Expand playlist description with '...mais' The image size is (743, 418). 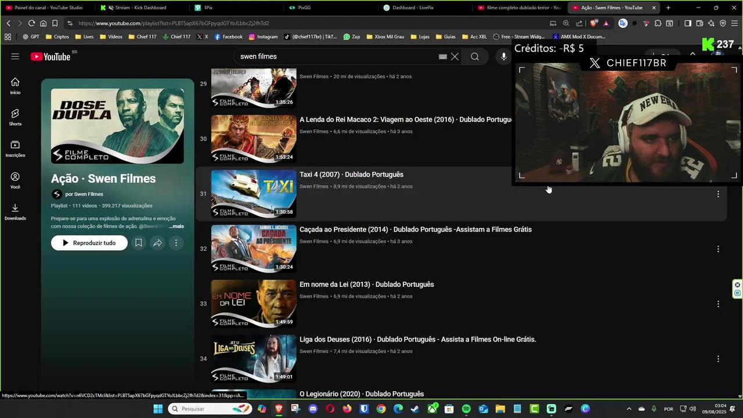click(x=176, y=226)
